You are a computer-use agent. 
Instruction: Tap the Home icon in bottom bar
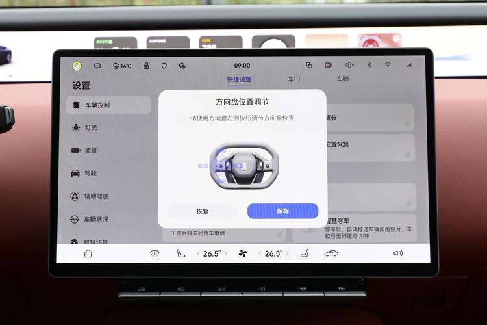pyautogui.click(x=88, y=253)
